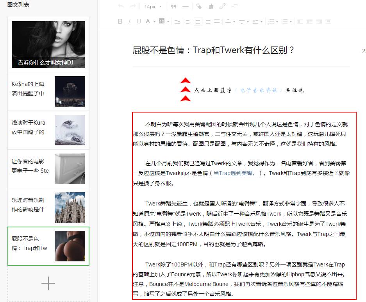
Task: Insert a horizontal divider line
Action: [185, 7]
